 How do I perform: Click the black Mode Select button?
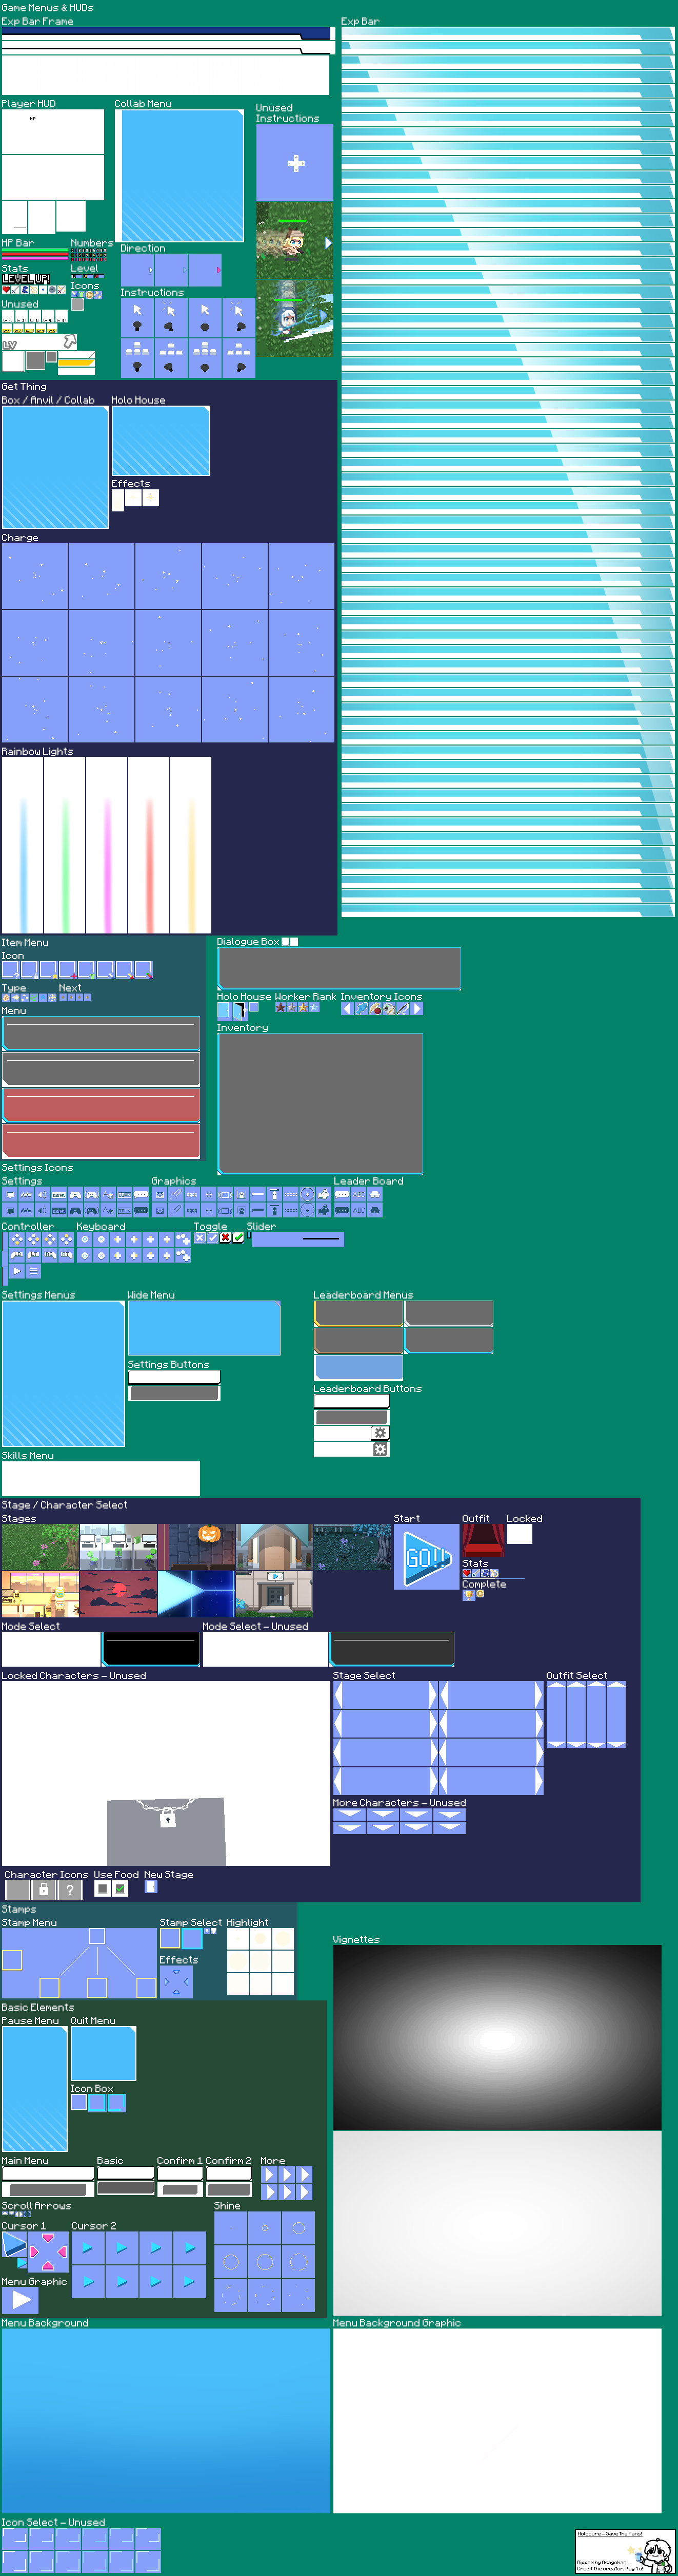point(152,1648)
